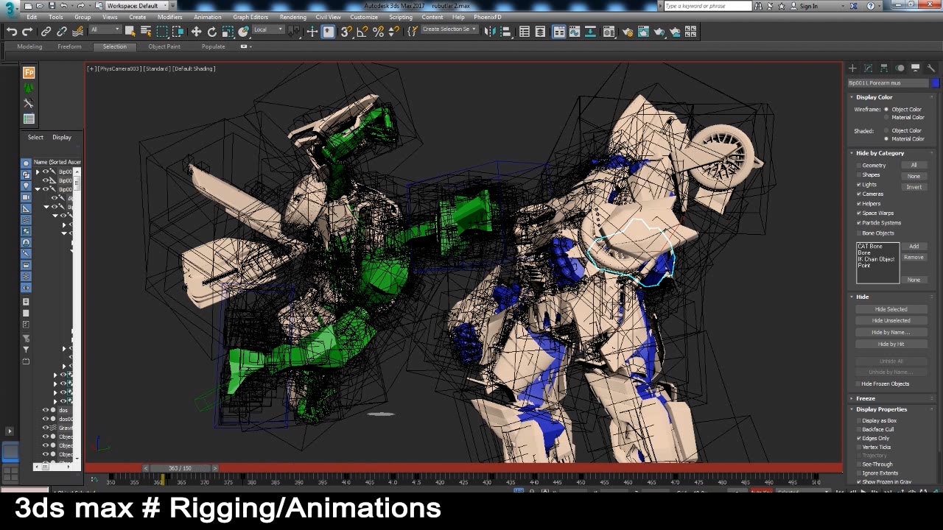
Task: Collapse Display Properties rollout
Action: [881, 409]
